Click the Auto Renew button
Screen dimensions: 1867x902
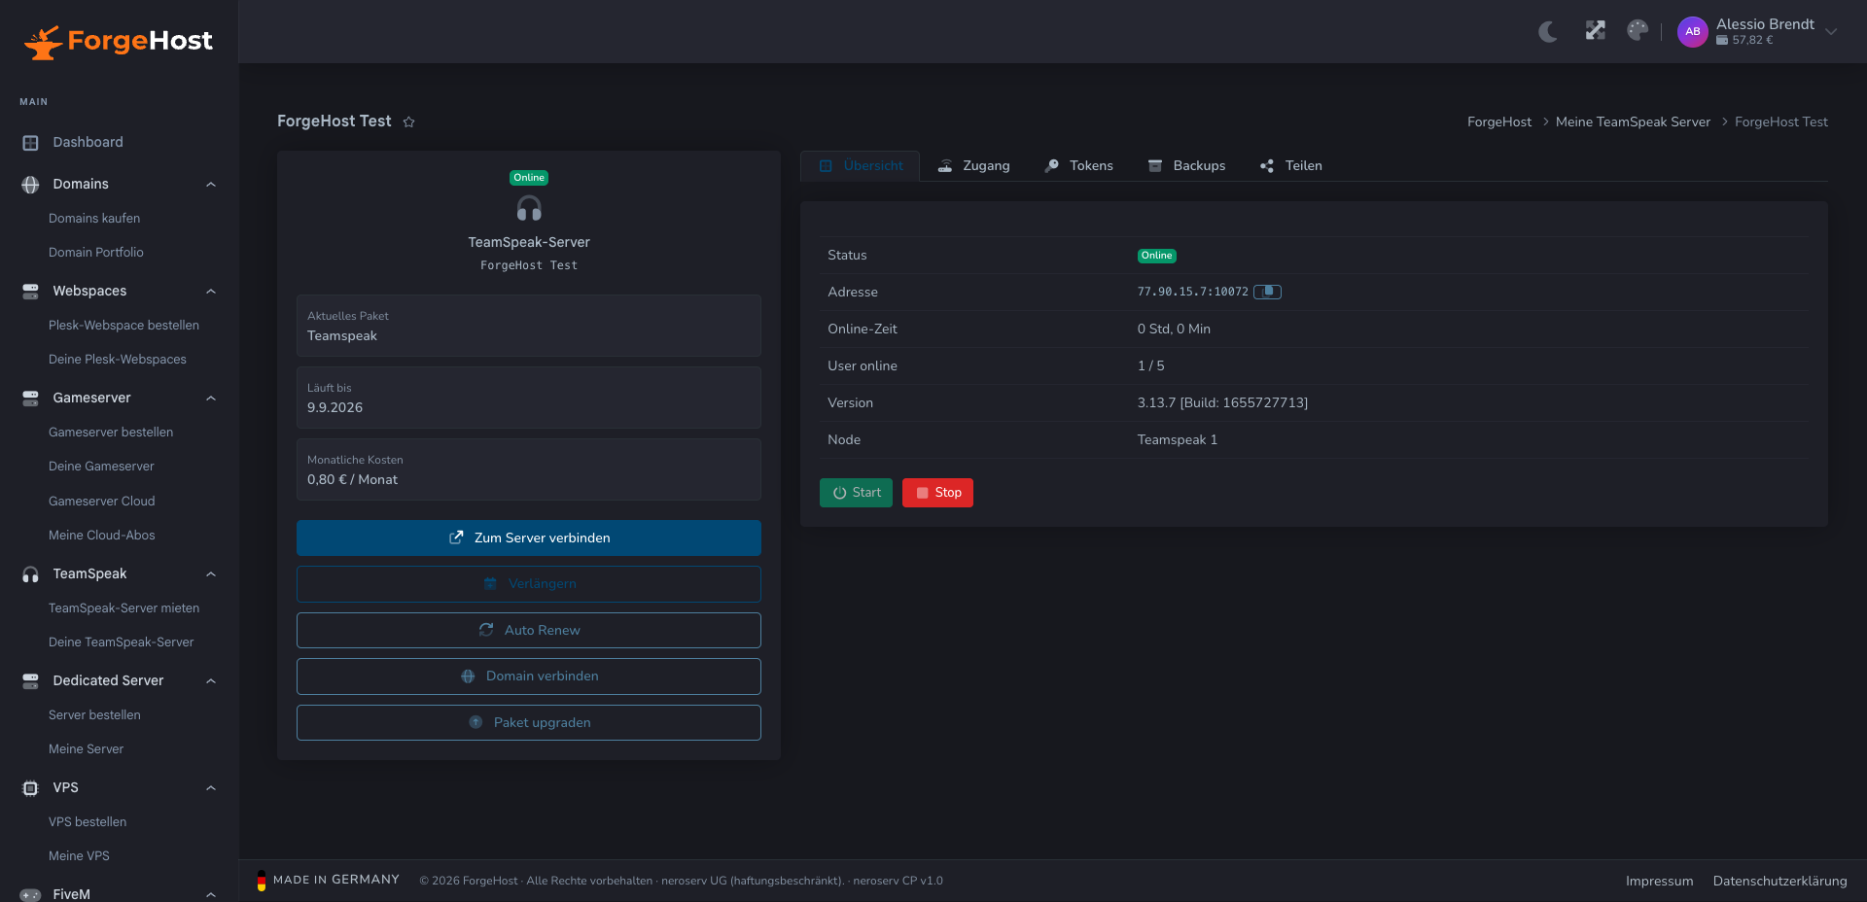[x=529, y=631]
